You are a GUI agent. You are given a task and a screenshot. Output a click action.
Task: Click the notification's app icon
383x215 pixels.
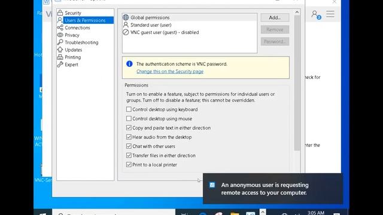click(x=212, y=185)
